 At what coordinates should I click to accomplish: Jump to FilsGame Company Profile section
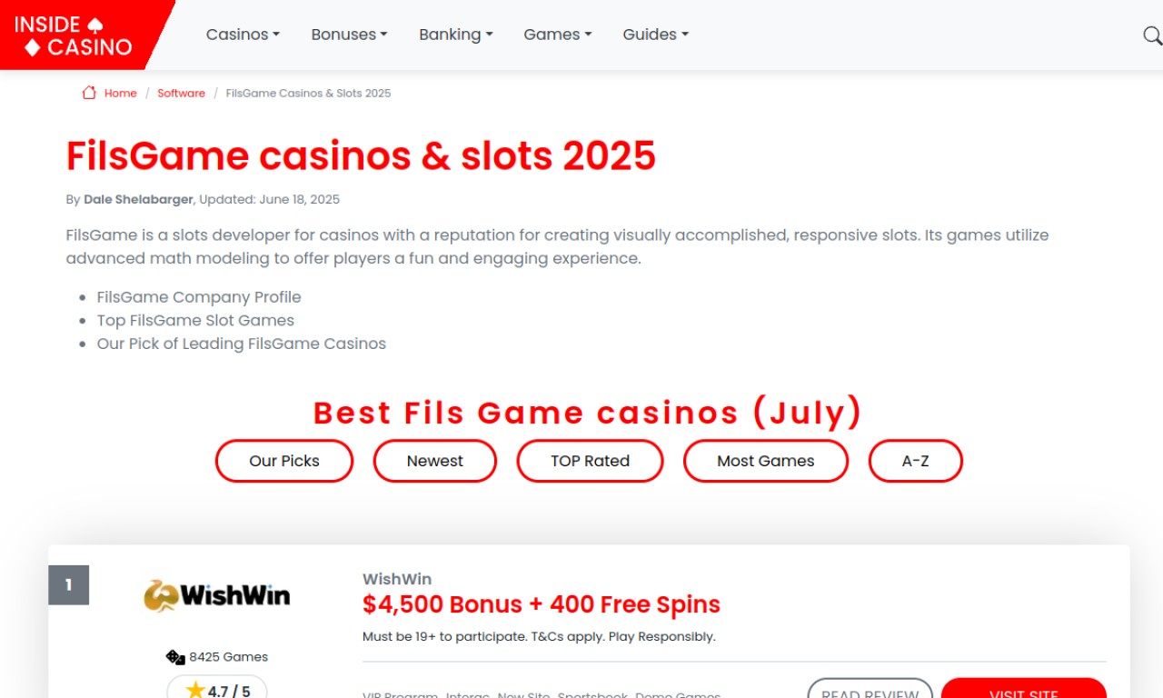point(199,297)
